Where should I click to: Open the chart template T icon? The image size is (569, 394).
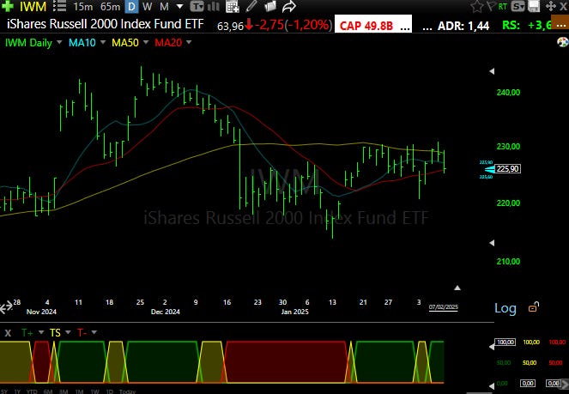pos(197,6)
